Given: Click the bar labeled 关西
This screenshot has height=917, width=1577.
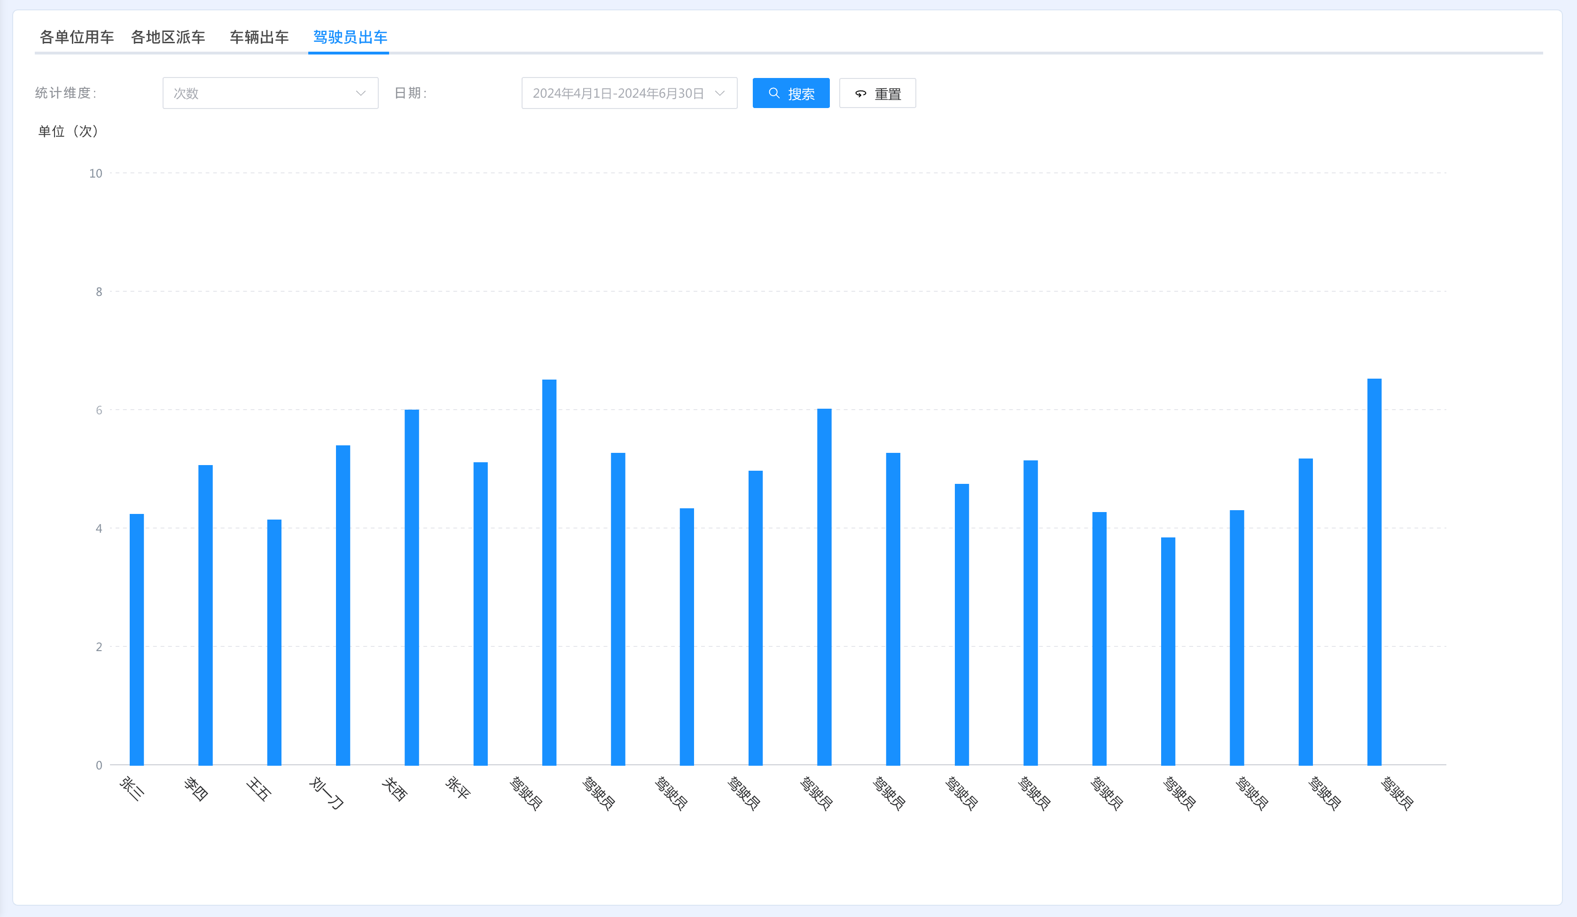Looking at the screenshot, I should pyautogui.click(x=412, y=587).
